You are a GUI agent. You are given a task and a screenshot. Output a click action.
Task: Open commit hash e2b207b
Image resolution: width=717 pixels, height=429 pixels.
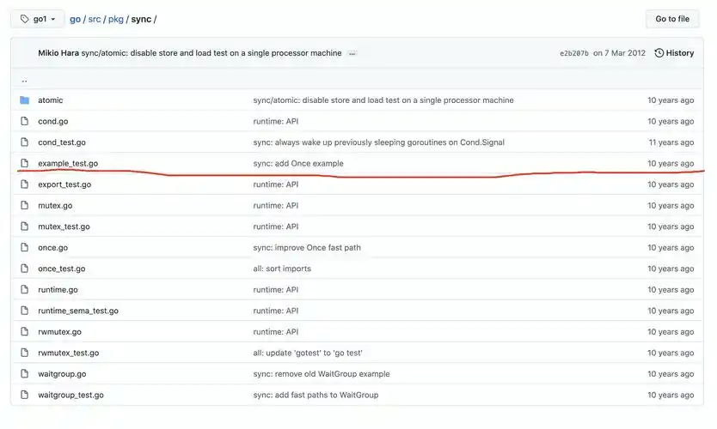pyautogui.click(x=573, y=53)
